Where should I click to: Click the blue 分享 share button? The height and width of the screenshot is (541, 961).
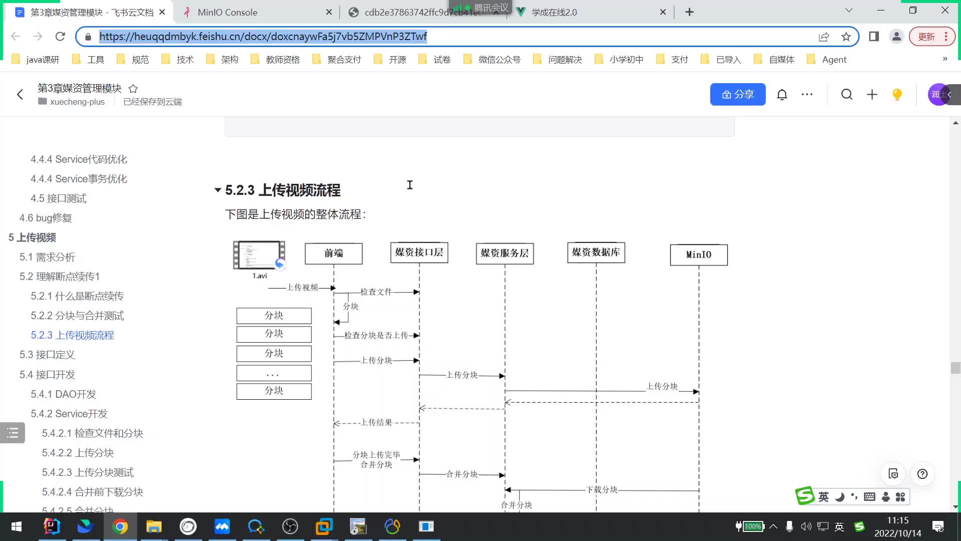(x=738, y=94)
